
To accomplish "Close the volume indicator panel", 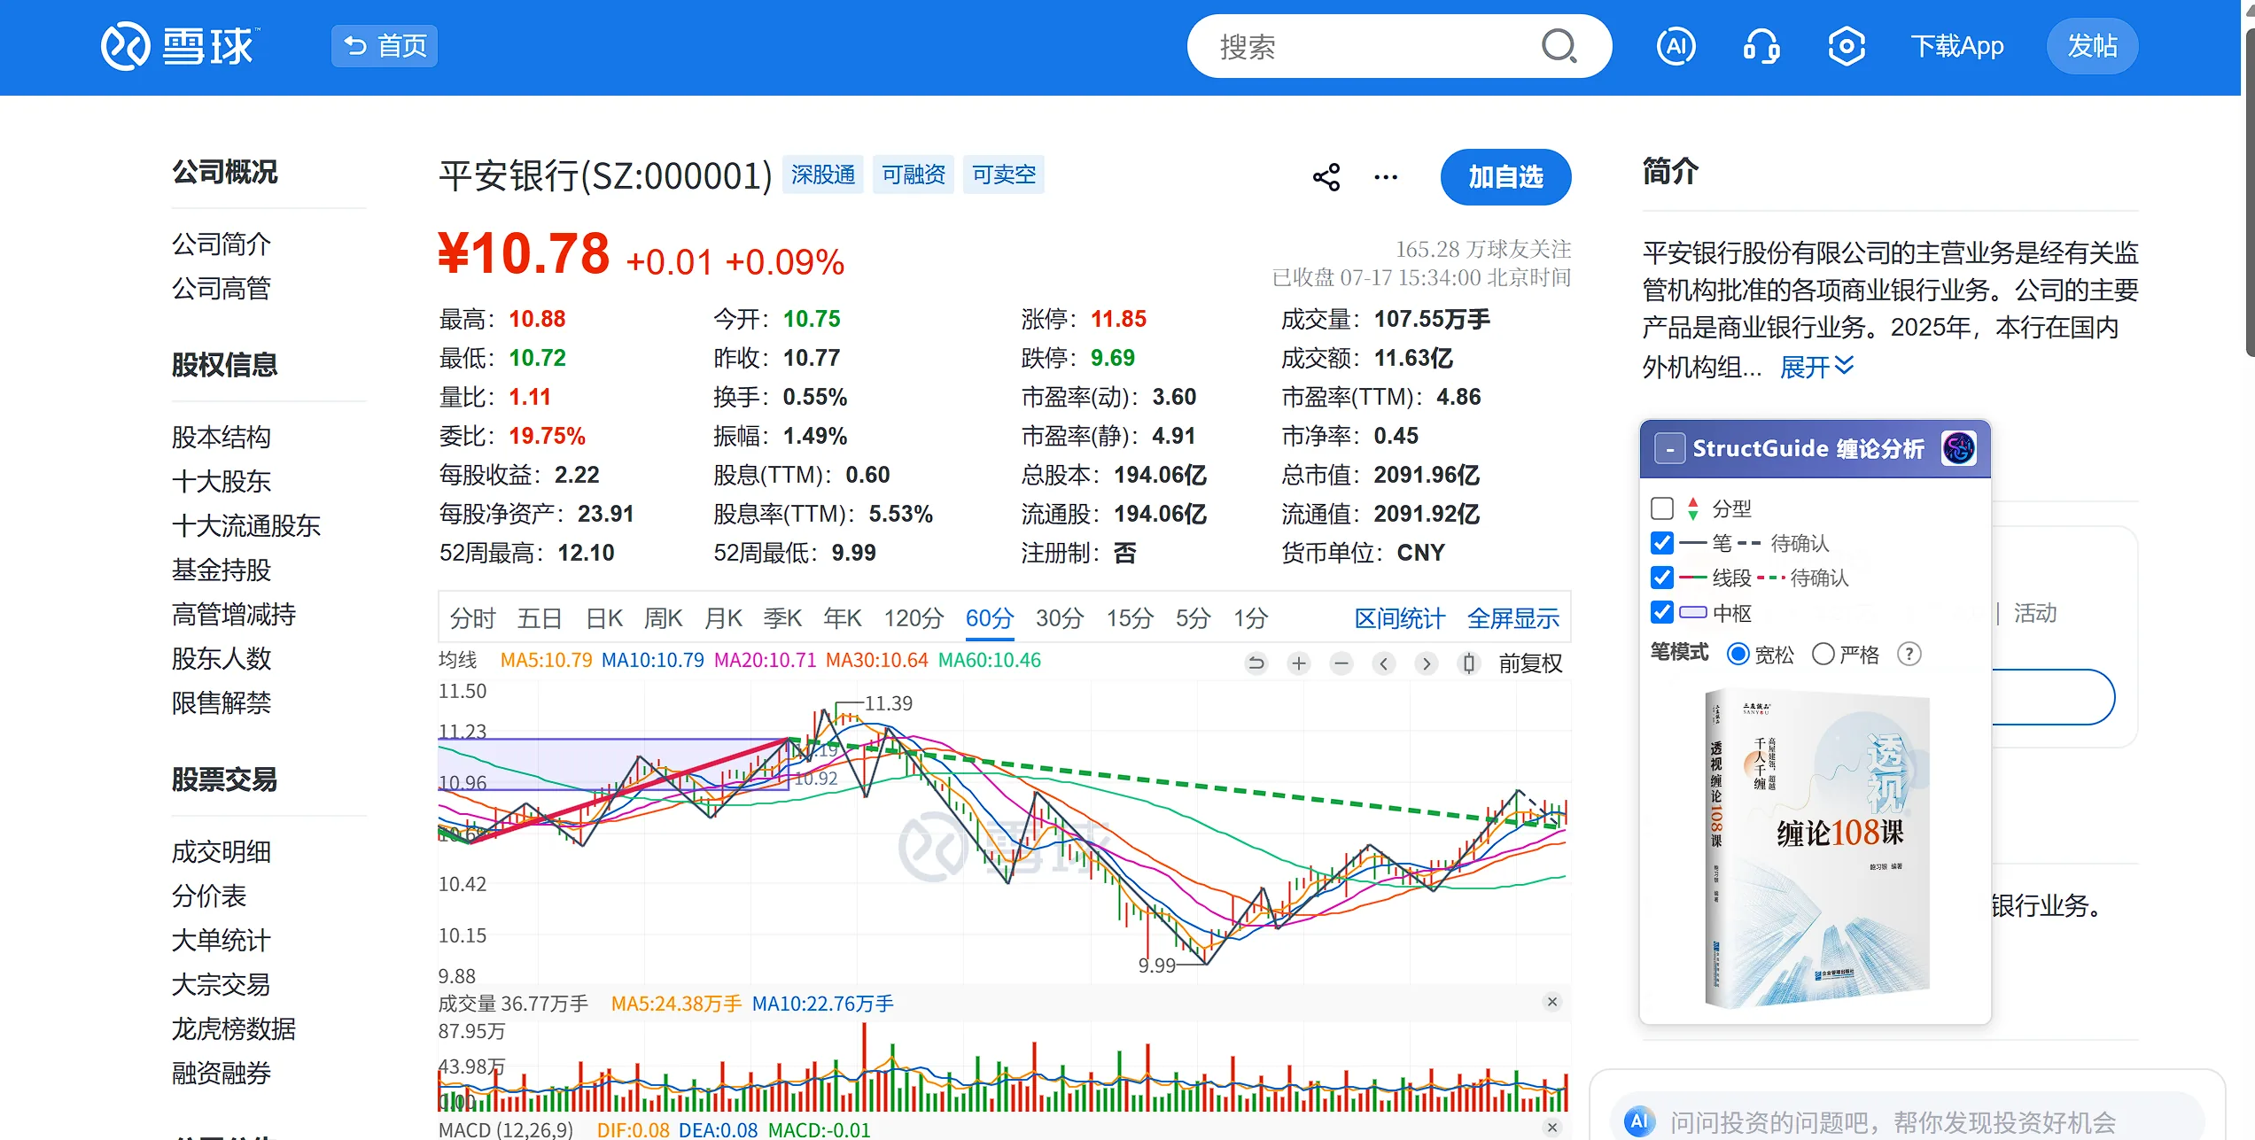I will click(1552, 1002).
